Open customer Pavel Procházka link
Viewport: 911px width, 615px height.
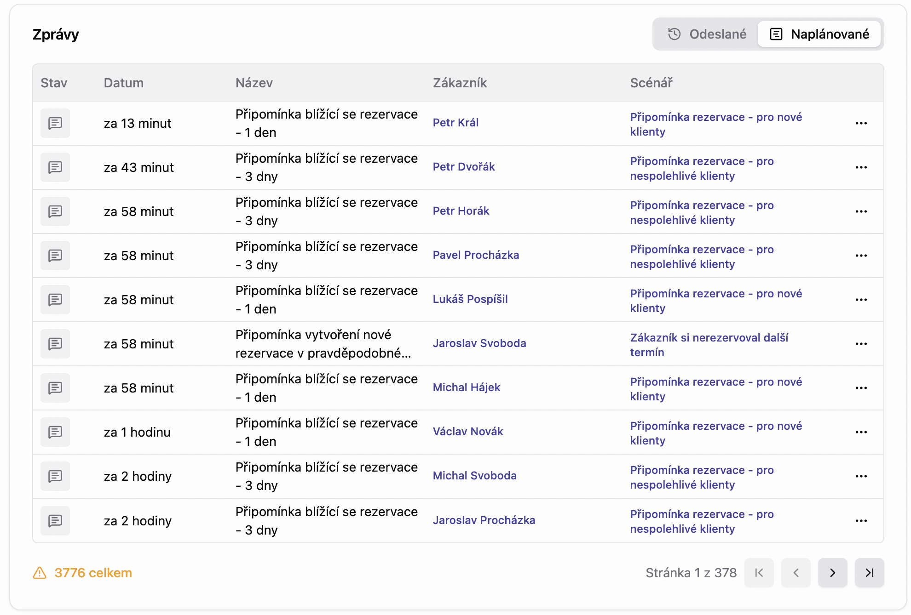tap(476, 255)
